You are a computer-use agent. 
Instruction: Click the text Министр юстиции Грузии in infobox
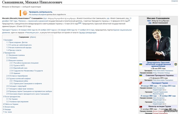[x=160, y=107]
